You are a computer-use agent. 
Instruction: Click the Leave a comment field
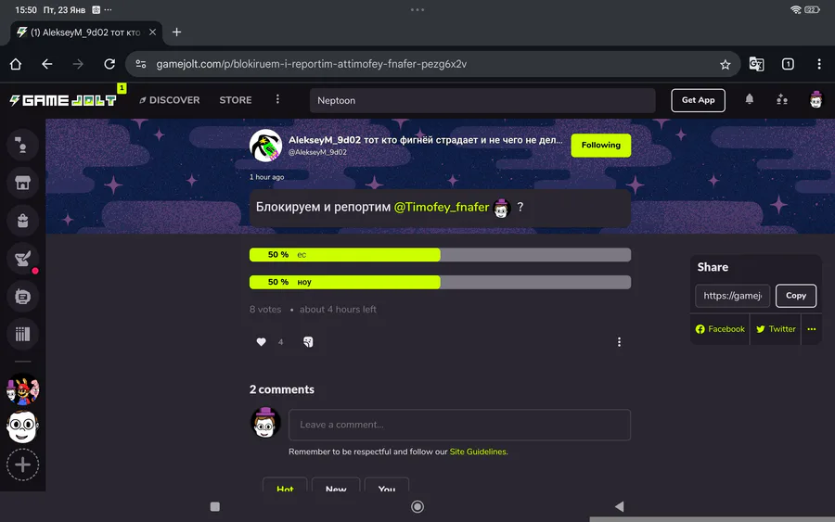pos(459,425)
